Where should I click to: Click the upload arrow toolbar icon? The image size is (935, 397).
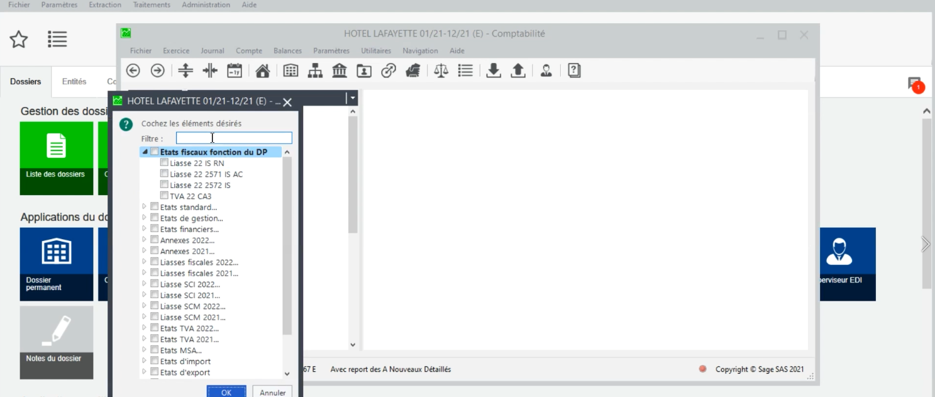[x=517, y=71]
